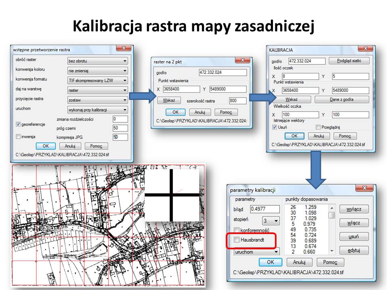Focus Y insertion point field in 'raster na 2 pkt'
The height and width of the screenshot is (290, 387).
pyautogui.click(x=228, y=89)
